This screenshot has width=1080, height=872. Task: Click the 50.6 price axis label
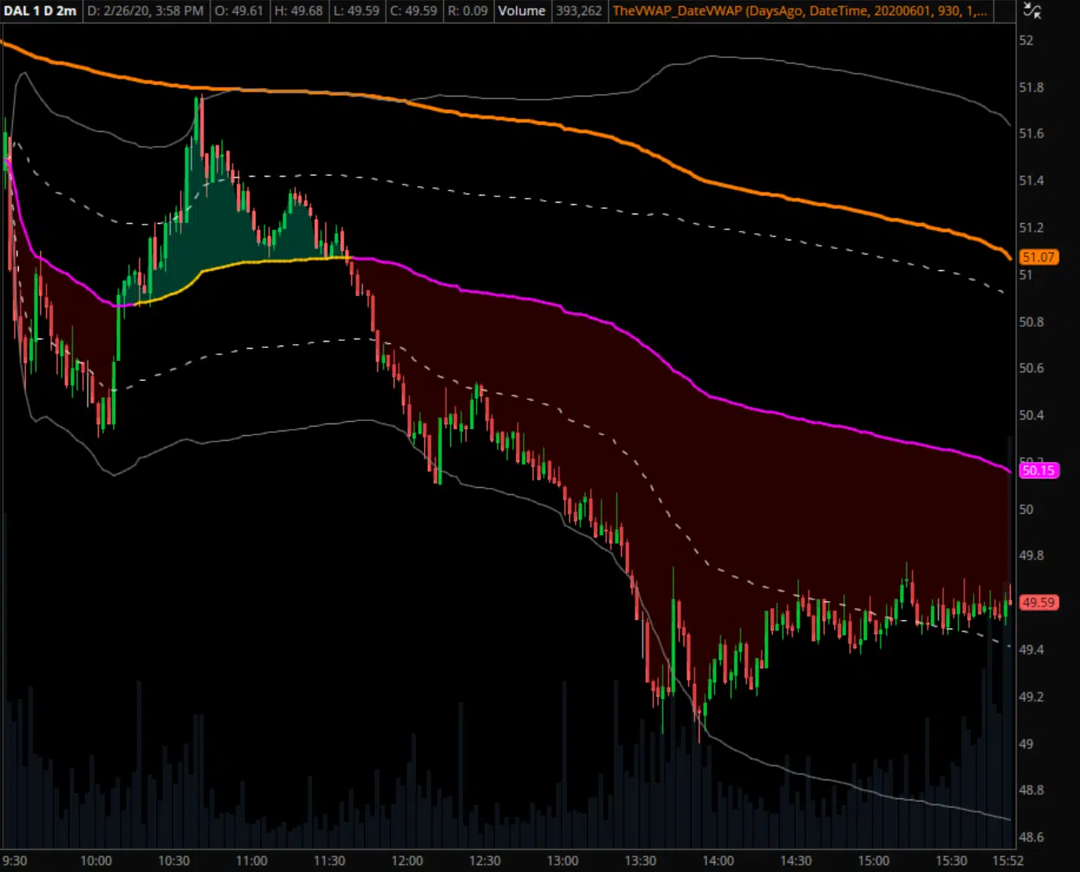[x=1031, y=368]
